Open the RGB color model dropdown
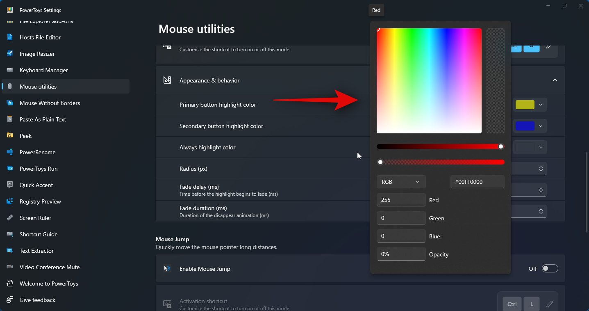589x311 pixels. point(401,182)
